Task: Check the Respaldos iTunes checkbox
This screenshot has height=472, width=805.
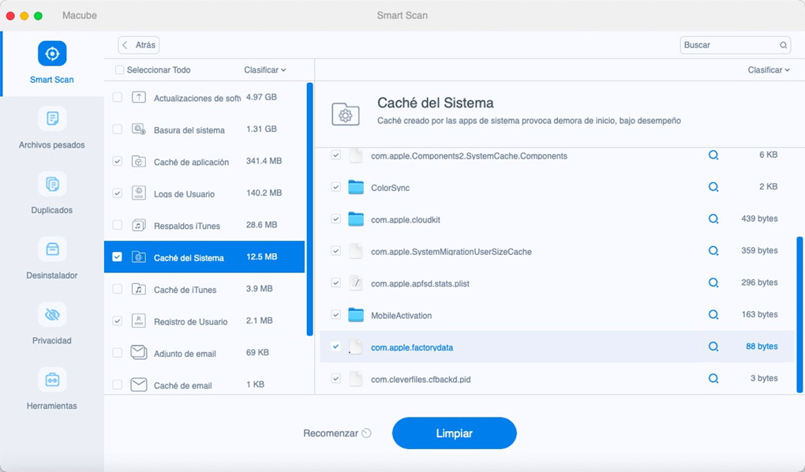Action: [x=118, y=225]
